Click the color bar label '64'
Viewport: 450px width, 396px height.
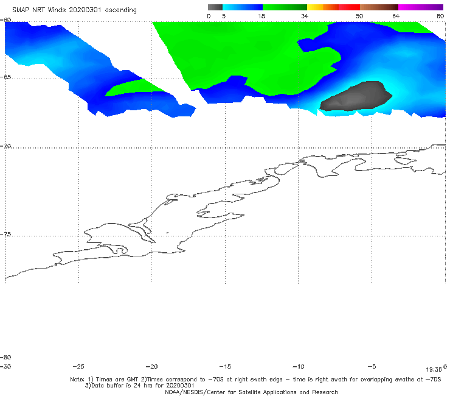pos(396,16)
